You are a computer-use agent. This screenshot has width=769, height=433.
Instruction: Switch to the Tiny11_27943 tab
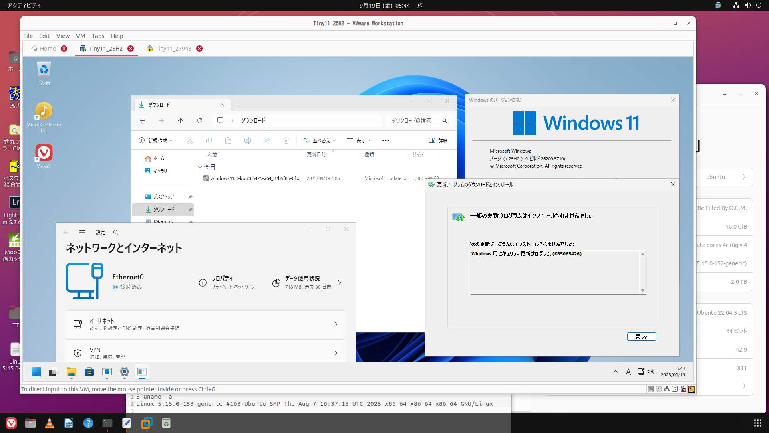pos(173,49)
